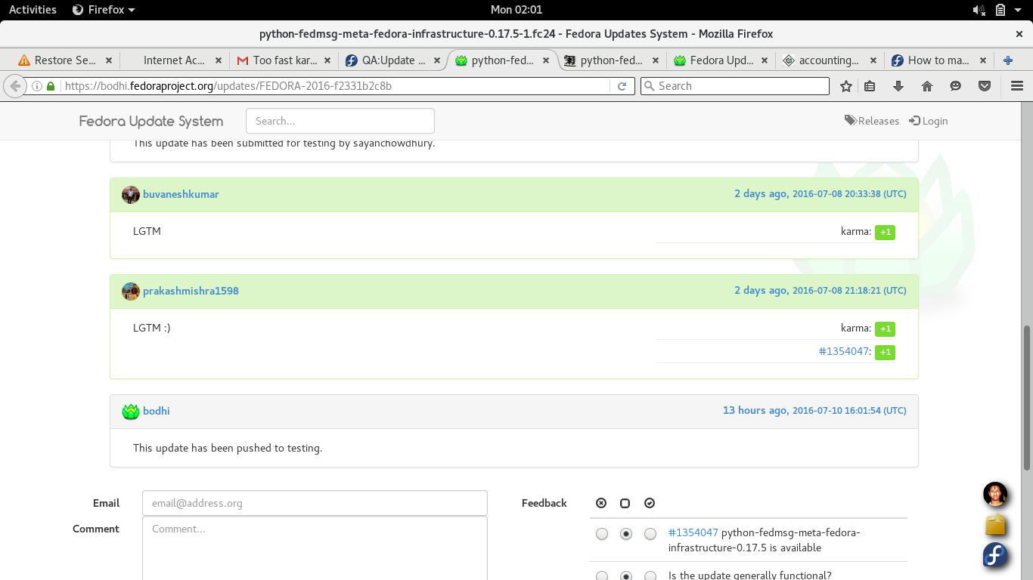Open the bodhi user link
Screen dimensions: 1033x580
pyautogui.click(x=157, y=411)
